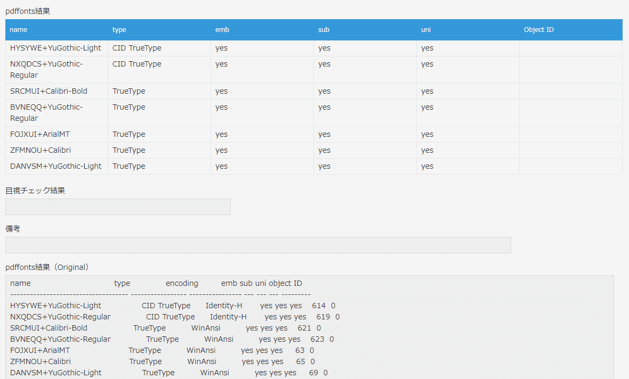629x379 pixels.
Task: Click the 'encoding' header in Original output
Action: 182,283
